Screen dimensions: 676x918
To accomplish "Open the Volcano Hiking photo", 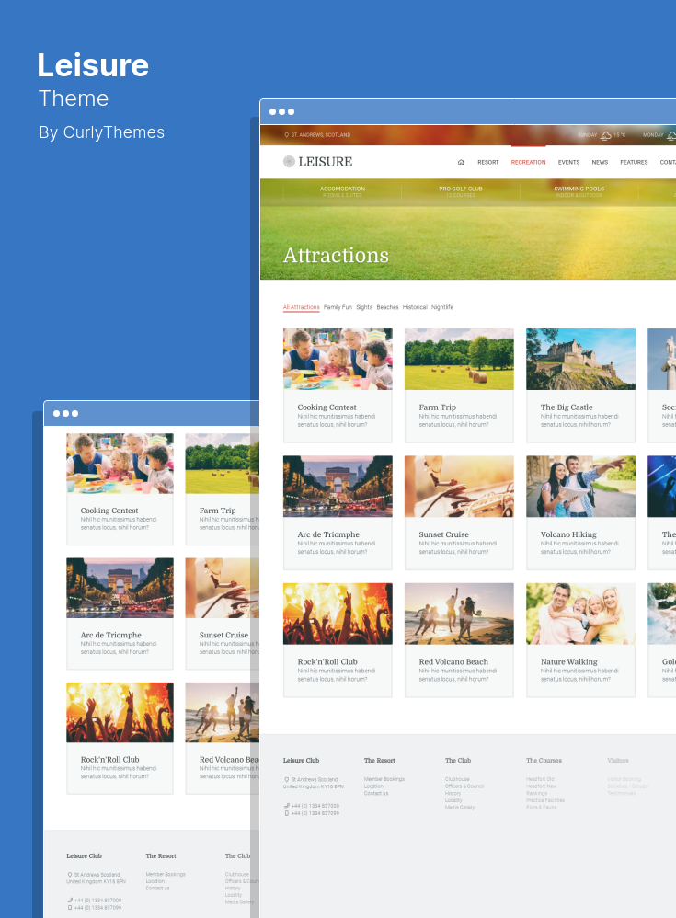I will pyautogui.click(x=580, y=487).
